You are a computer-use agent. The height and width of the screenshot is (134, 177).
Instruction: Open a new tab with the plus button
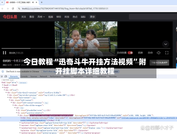click(41, 2)
